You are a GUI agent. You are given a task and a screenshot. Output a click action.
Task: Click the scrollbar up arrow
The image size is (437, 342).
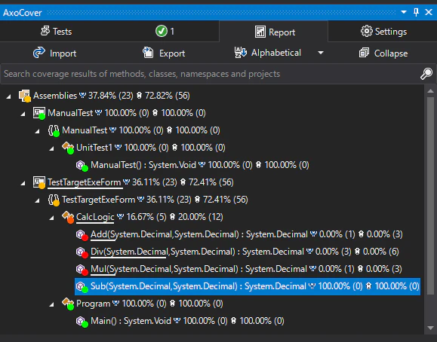tap(430, 91)
